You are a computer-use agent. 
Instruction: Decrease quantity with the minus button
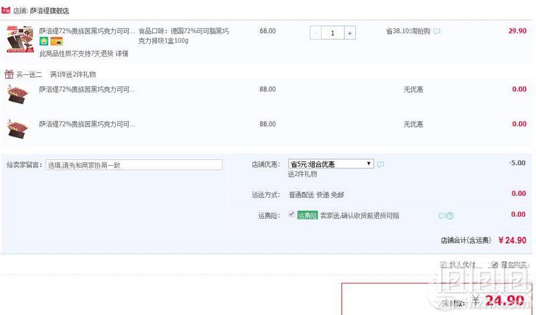click(x=315, y=33)
